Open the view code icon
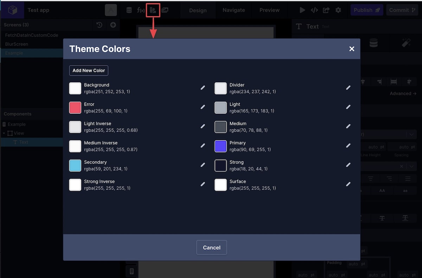Viewport: 422px width, 278px height. click(314, 10)
